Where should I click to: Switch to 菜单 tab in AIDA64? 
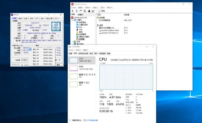pyautogui.click(x=73, y=15)
